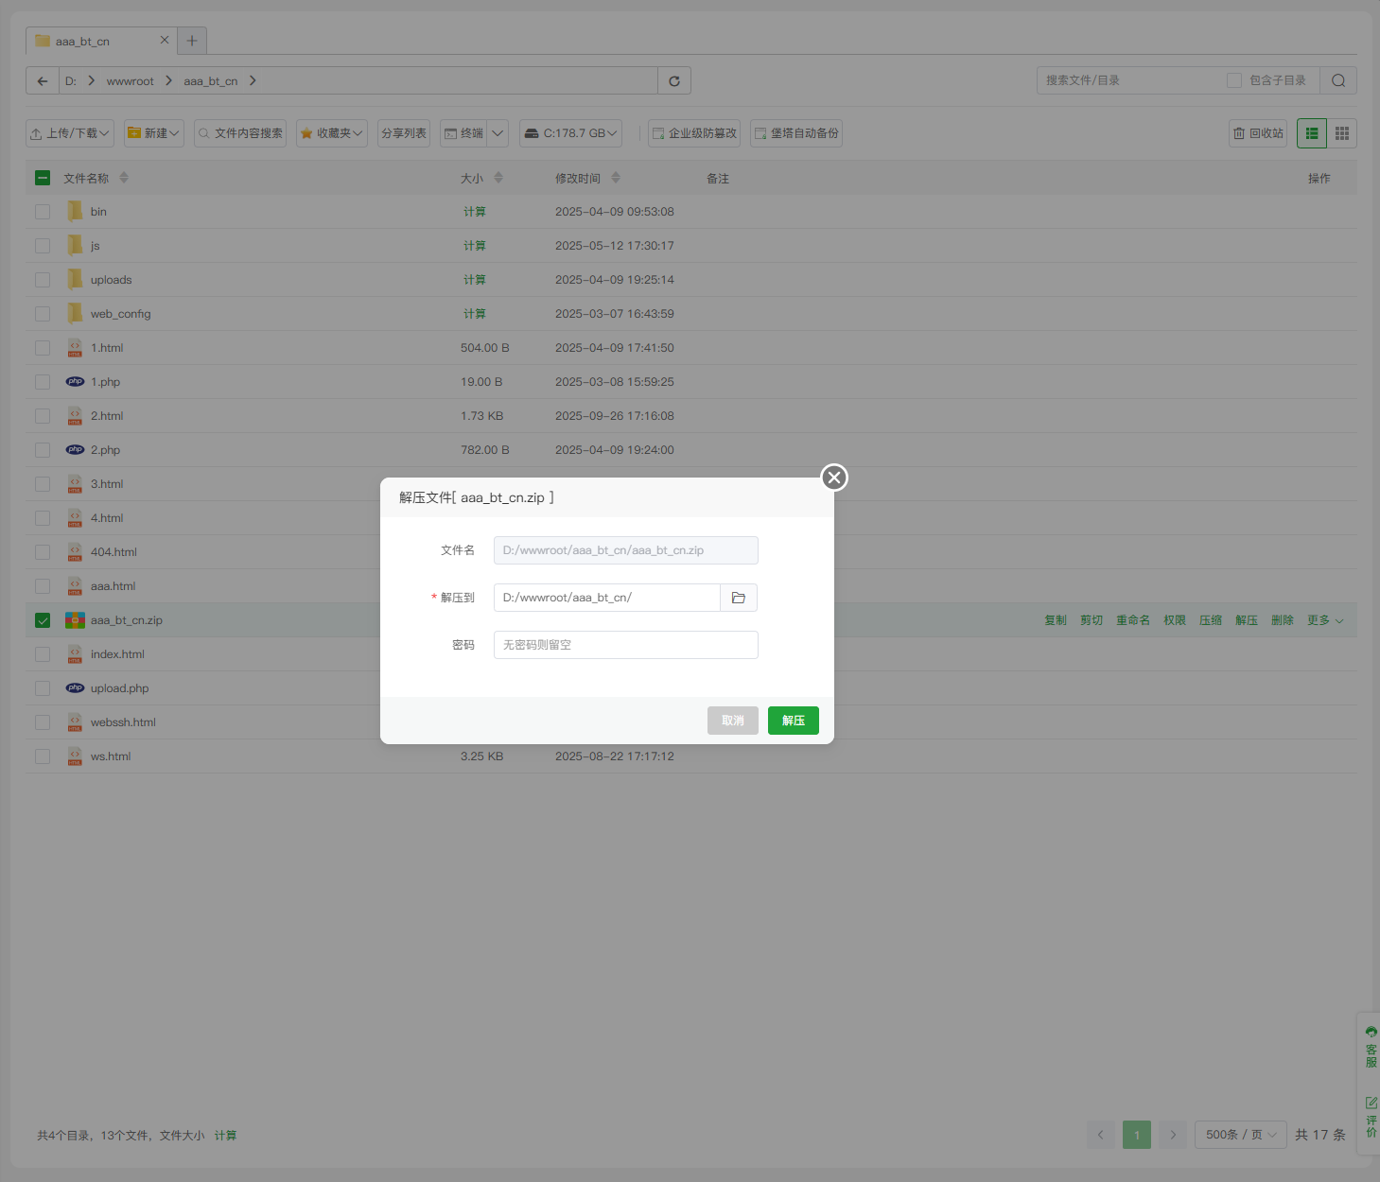Uncheck the aaa_bt_cn.zip file checkbox
The image size is (1380, 1182).
(x=43, y=620)
